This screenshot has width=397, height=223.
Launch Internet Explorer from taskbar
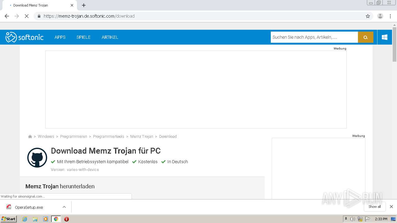25,219
